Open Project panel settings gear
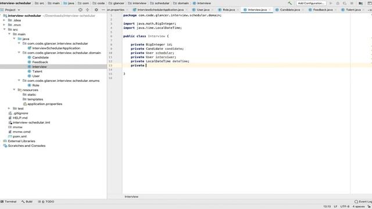The width and height of the screenshot is (372, 209). point(96,10)
